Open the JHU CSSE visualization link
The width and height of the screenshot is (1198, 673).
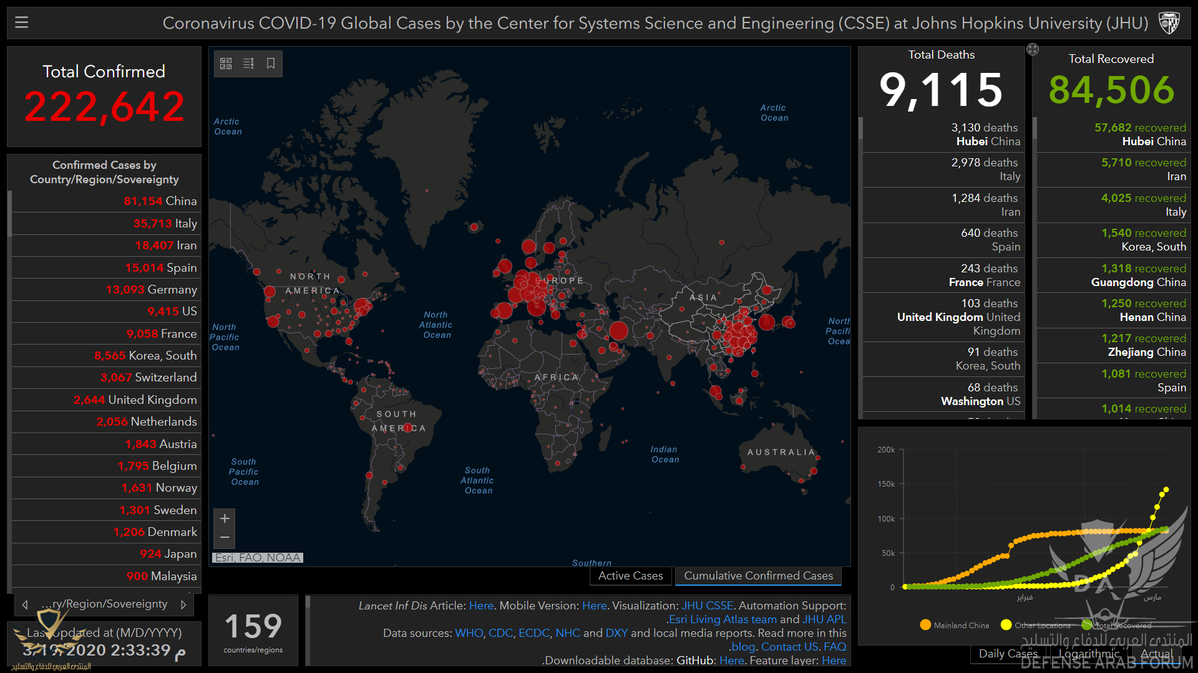click(707, 606)
